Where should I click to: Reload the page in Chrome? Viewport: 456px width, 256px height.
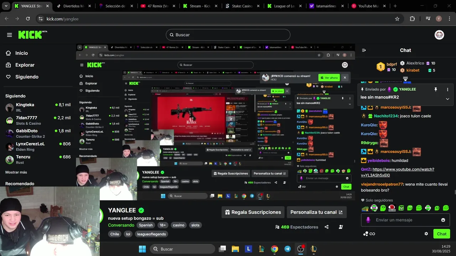(28, 19)
